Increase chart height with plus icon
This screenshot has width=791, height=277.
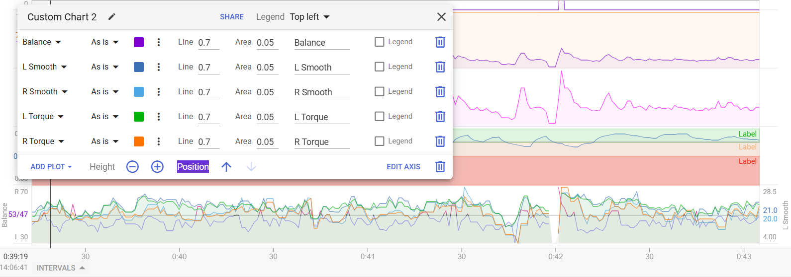157,167
